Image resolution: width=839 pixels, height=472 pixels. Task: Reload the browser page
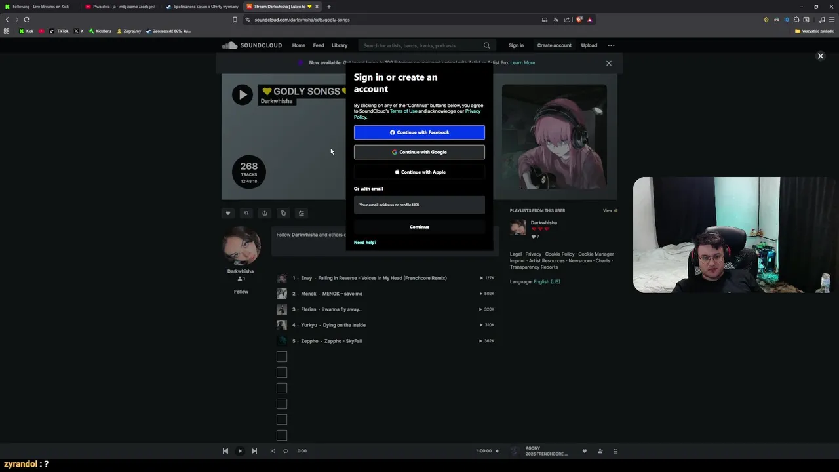click(27, 20)
